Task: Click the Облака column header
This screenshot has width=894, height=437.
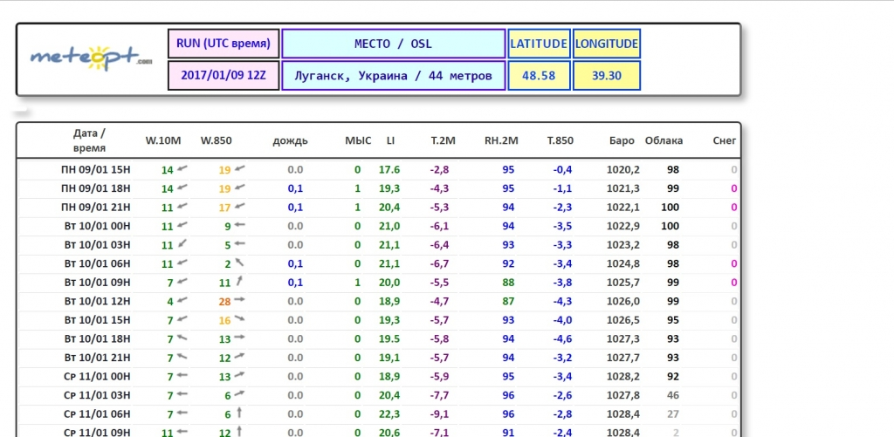Action: [664, 140]
